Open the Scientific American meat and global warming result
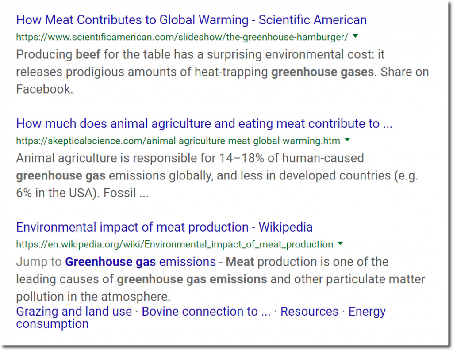This screenshot has height=350, width=453. tap(191, 20)
